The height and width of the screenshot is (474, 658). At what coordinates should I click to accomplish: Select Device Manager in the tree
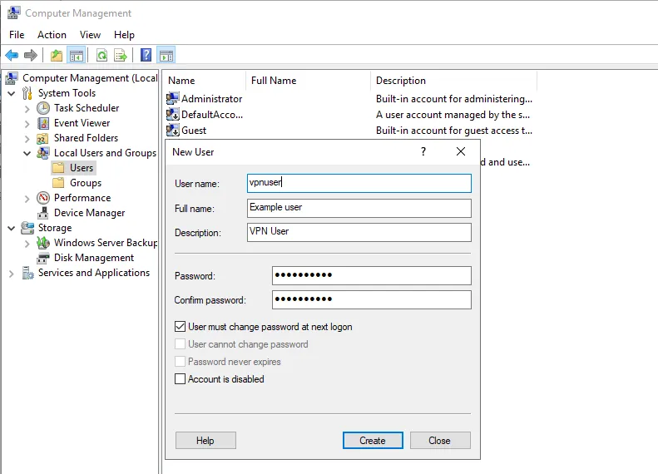[x=89, y=213]
